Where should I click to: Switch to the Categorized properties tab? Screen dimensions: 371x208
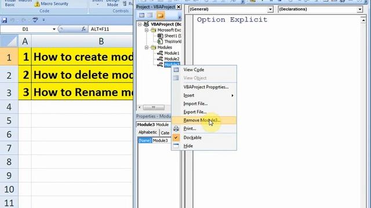click(x=165, y=133)
